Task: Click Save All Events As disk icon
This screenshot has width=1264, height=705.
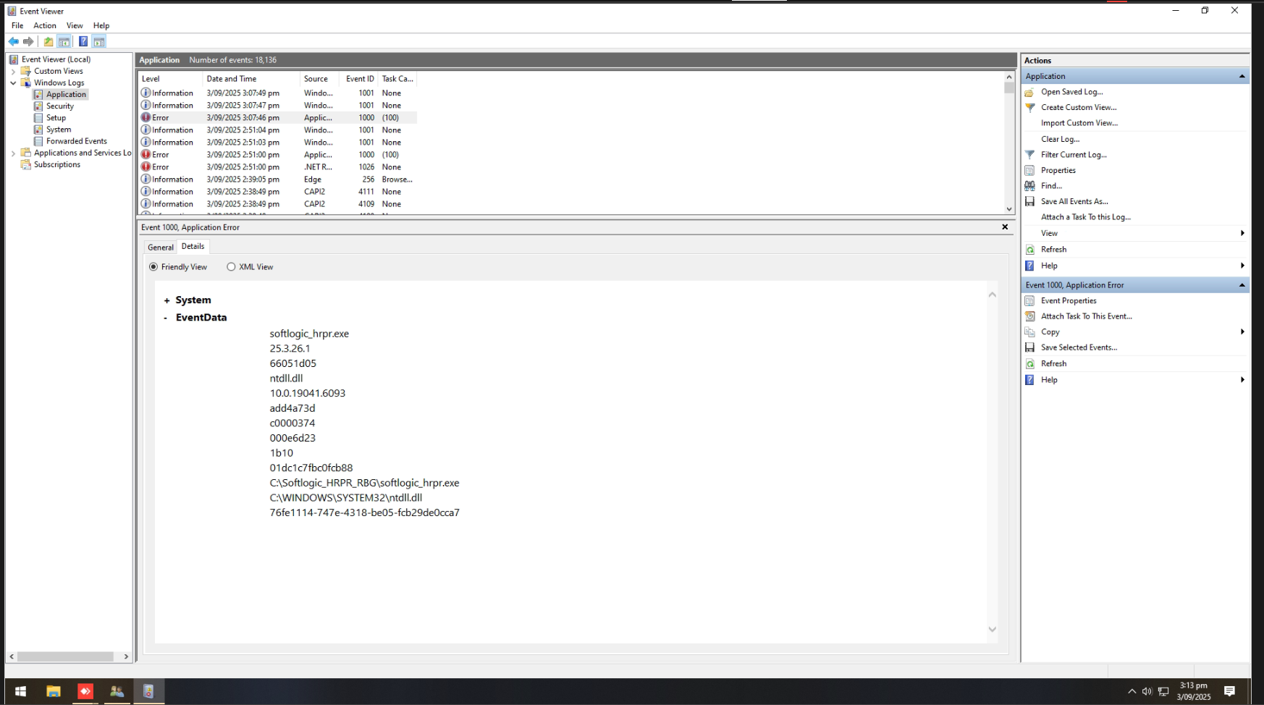Action: coord(1029,202)
